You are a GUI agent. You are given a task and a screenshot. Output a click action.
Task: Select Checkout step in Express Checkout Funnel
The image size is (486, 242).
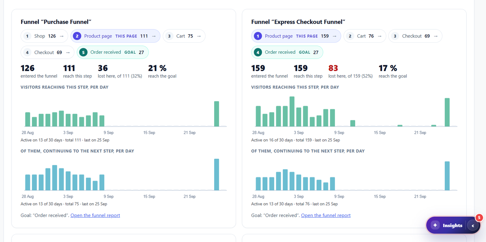[x=415, y=36]
